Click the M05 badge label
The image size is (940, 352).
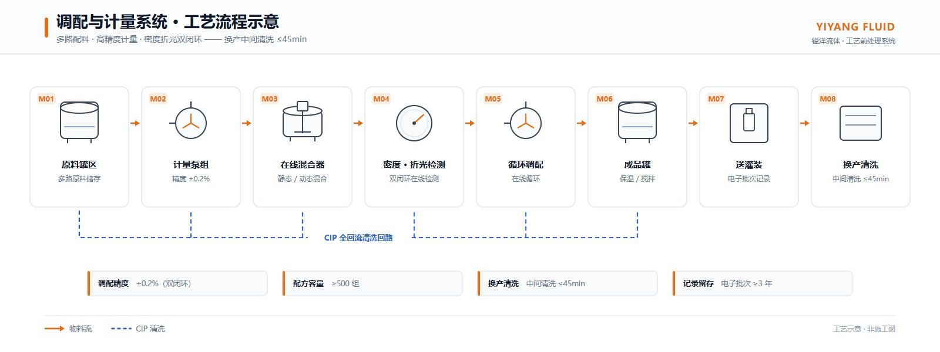(493, 99)
